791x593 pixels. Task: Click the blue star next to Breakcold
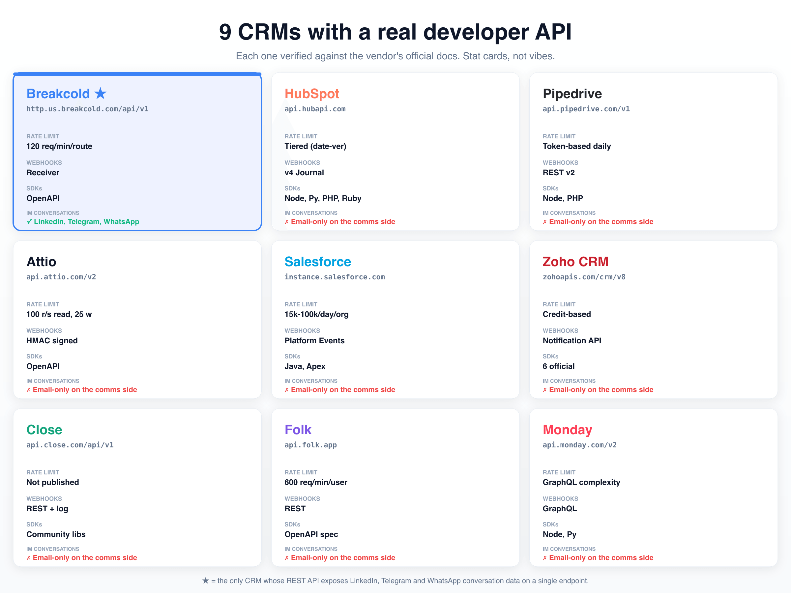[101, 93]
